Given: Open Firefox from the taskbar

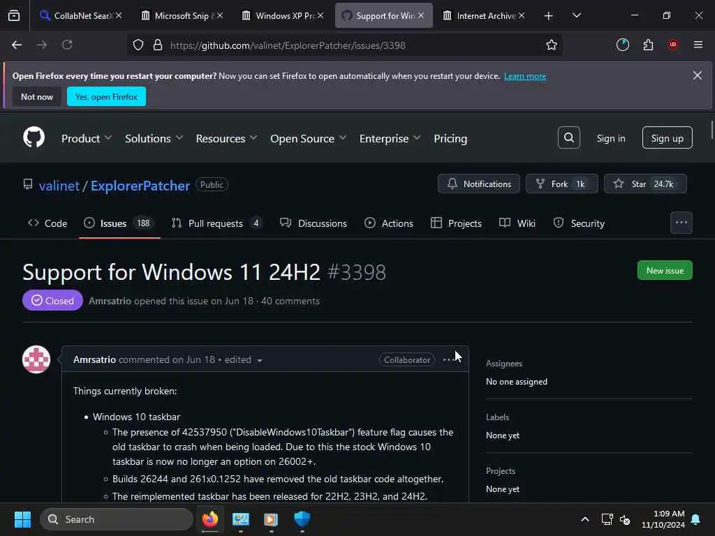Looking at the screenshot, I should 210,519.
